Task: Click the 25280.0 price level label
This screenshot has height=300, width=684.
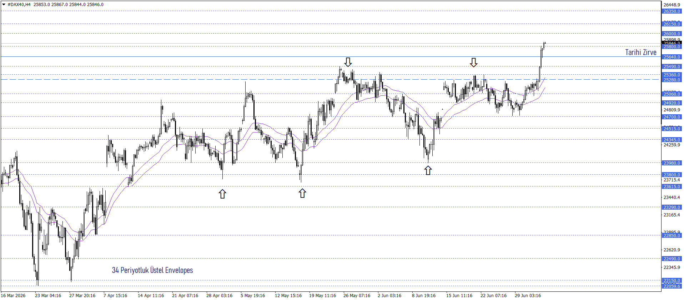Action: (672, 80)
